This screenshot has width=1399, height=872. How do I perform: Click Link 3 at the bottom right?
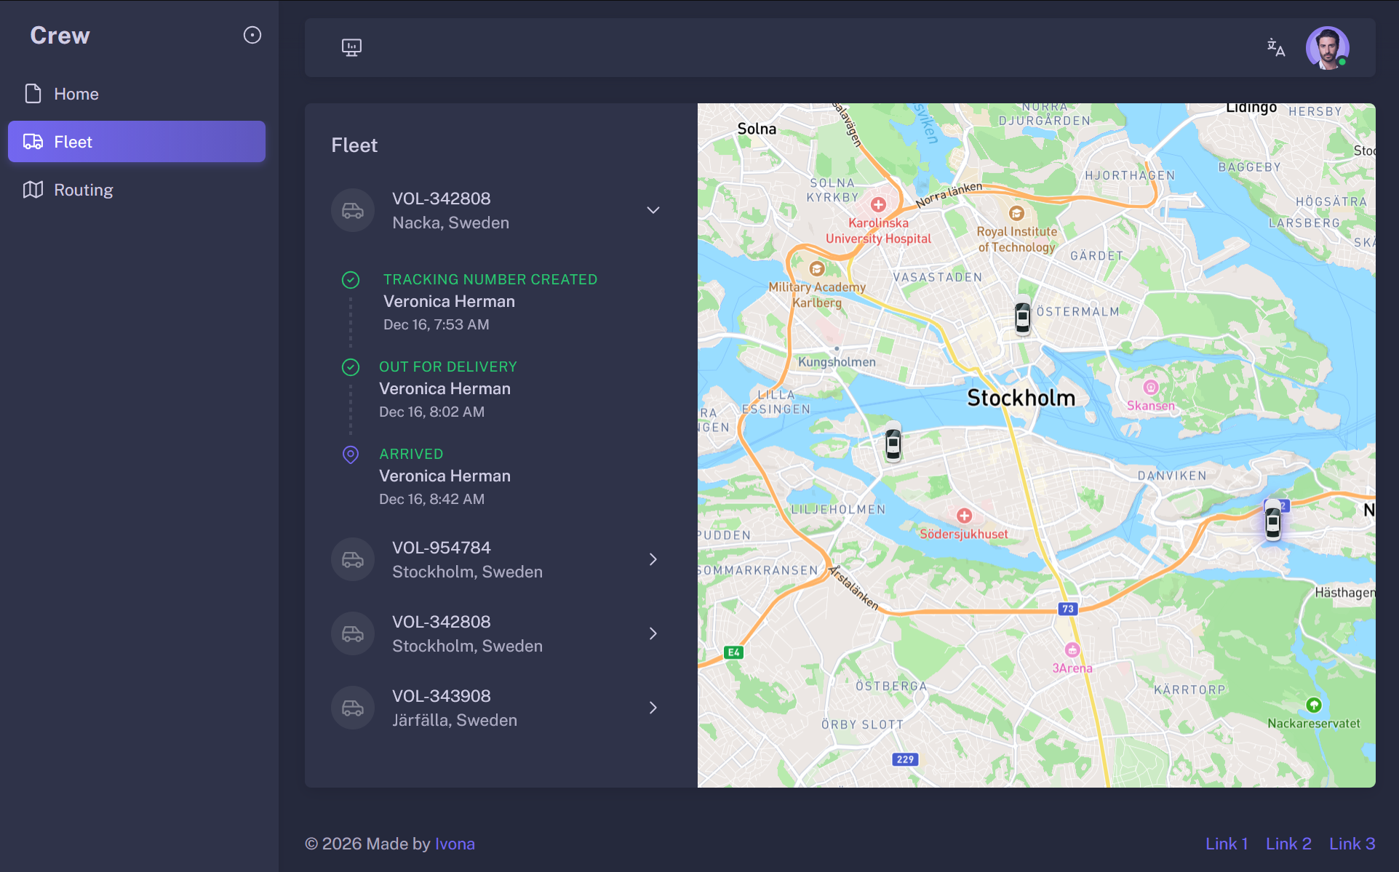(1352, 844)
